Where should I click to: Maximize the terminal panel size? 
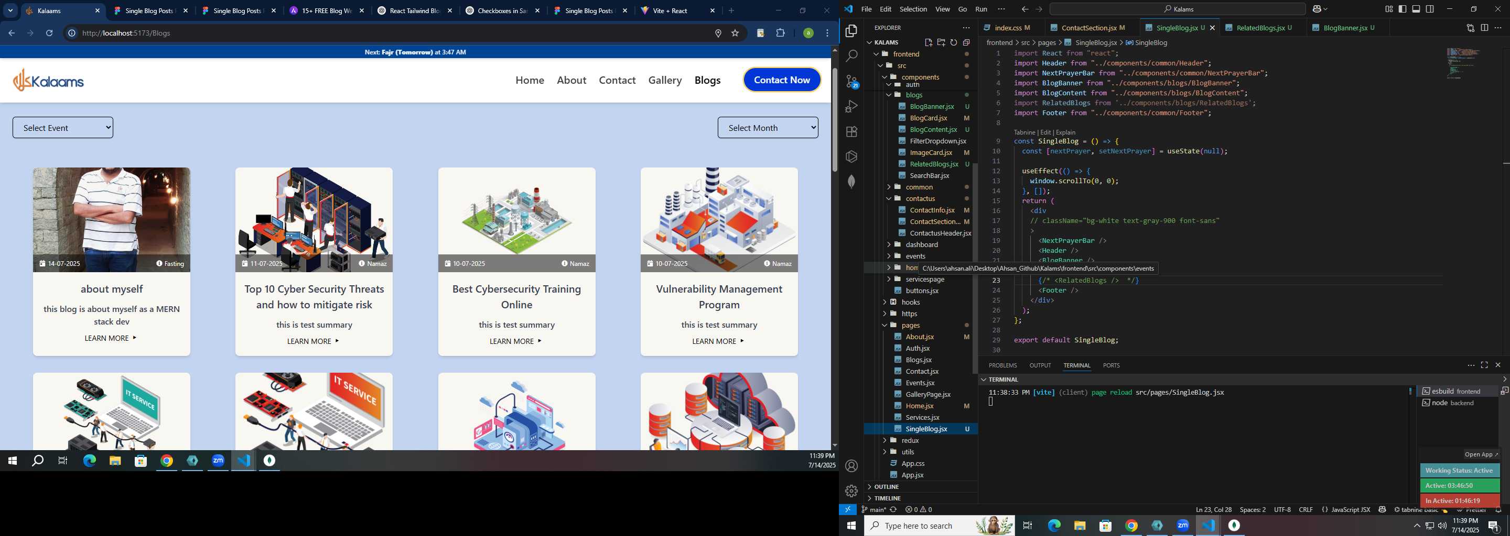click(x=1484, y=365)
